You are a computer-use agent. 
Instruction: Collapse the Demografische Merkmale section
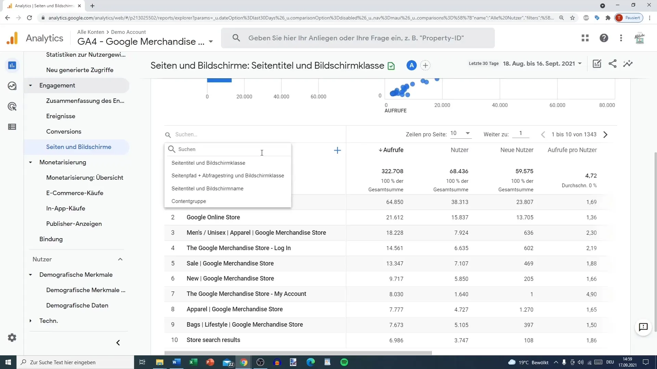30,275
